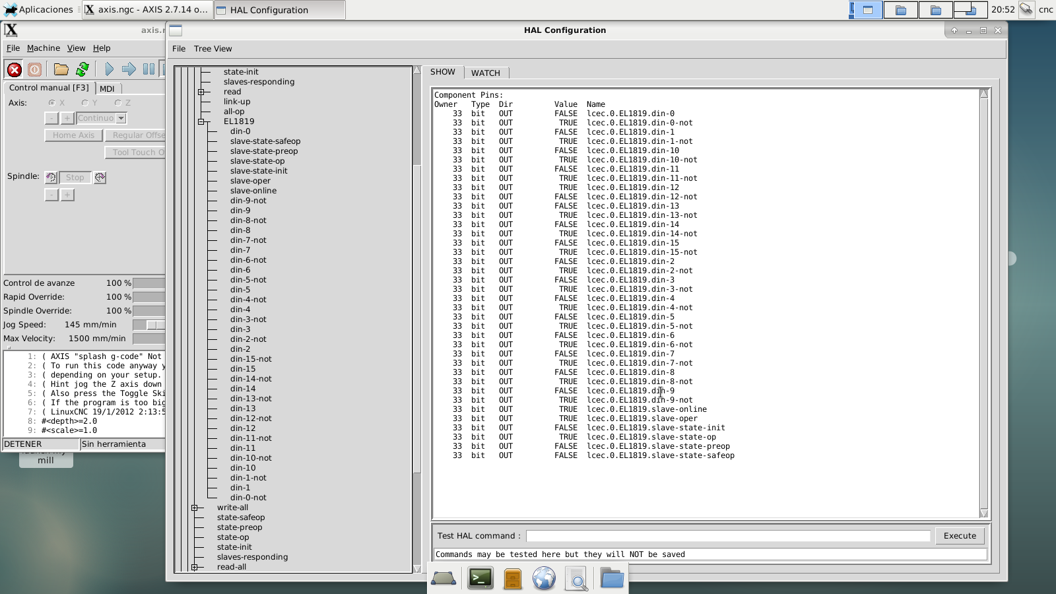Click the HAL tree vertical scrollbar
The image size is (1056, 594).
pos(417,319)
